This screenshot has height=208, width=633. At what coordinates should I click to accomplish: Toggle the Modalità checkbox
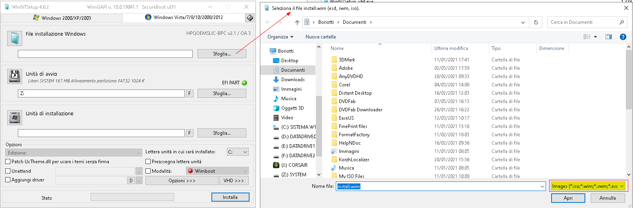[x=148, y=171]
